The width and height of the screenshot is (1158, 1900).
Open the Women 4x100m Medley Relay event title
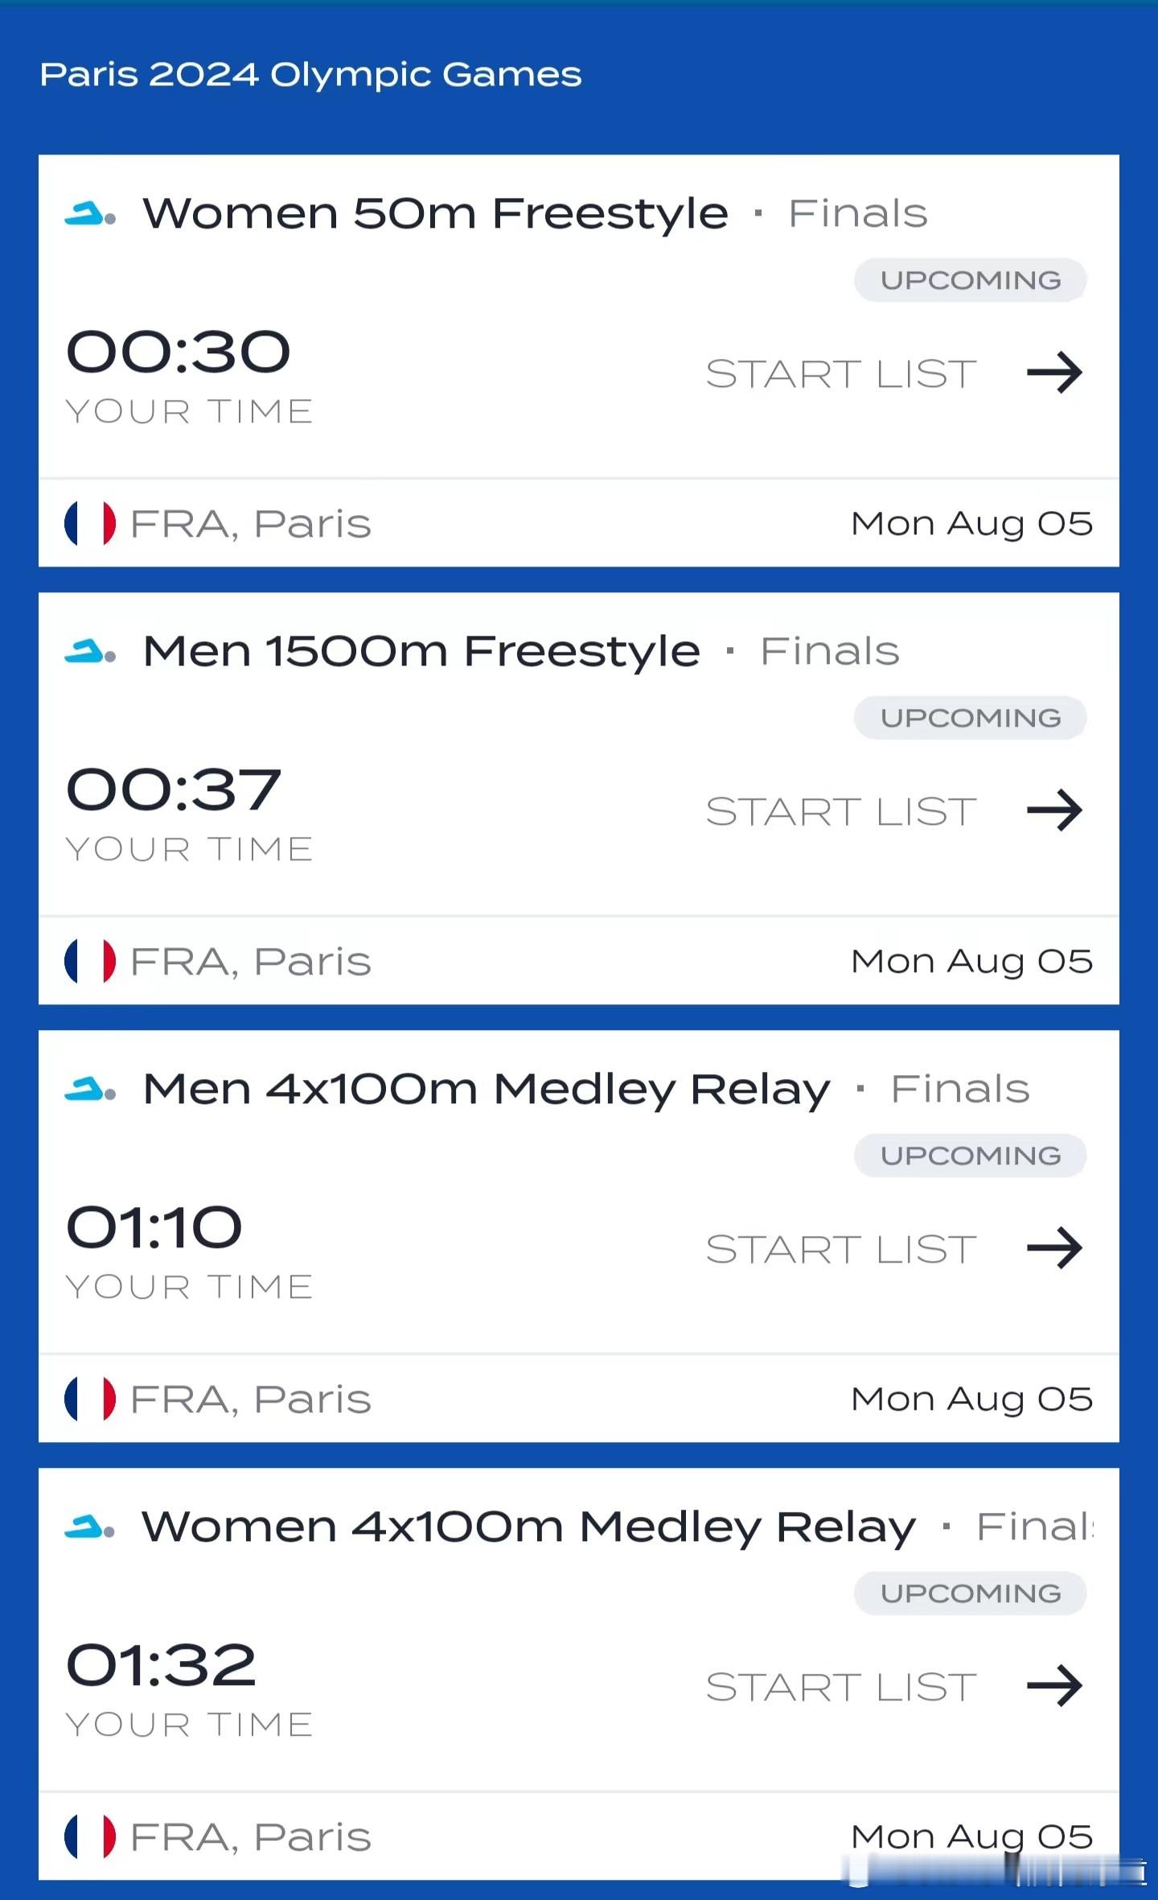pyautogui.click(x=529, y=1527)
